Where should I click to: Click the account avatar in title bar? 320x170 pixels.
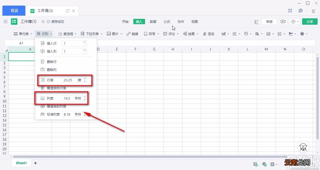314,11
